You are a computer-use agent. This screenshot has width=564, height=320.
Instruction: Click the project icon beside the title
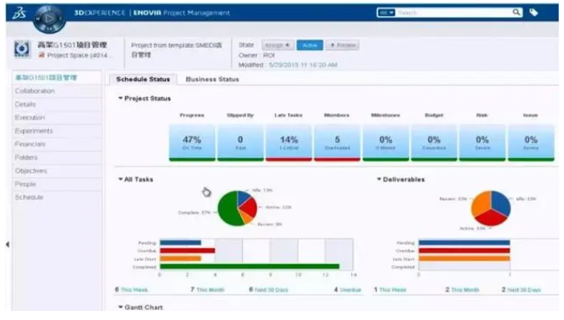(x=22, y=49)
